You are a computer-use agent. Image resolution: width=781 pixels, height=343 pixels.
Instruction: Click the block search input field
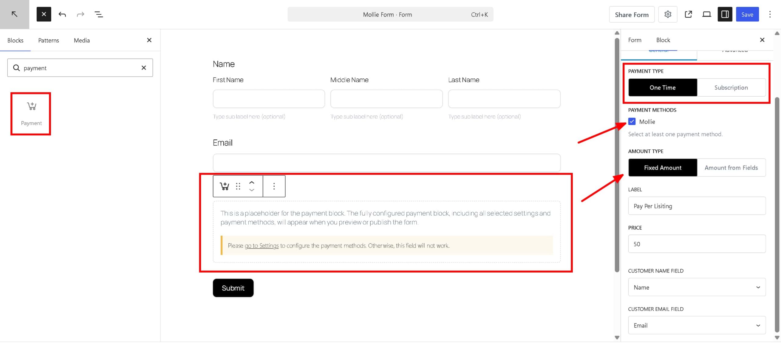(x=80, y=68)
